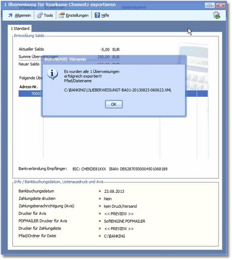Open the Einstellungen settings icon

pos(62,15)
